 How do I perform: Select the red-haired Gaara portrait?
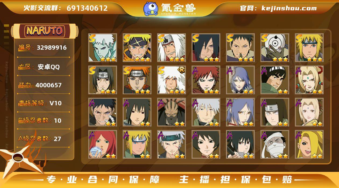tap(206, 80)
